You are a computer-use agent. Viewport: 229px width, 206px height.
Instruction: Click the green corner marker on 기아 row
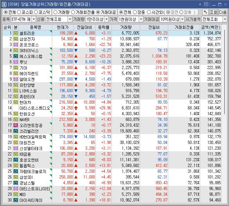point(51,66)
